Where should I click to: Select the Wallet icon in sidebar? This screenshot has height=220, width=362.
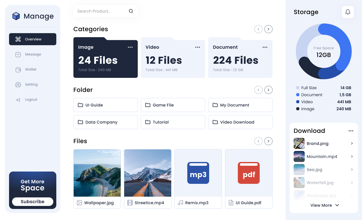pos(18,69)
